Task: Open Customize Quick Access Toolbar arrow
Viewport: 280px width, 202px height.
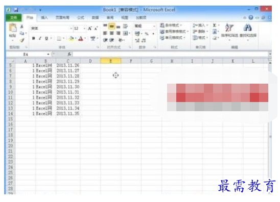Action: tap(40, 10)
